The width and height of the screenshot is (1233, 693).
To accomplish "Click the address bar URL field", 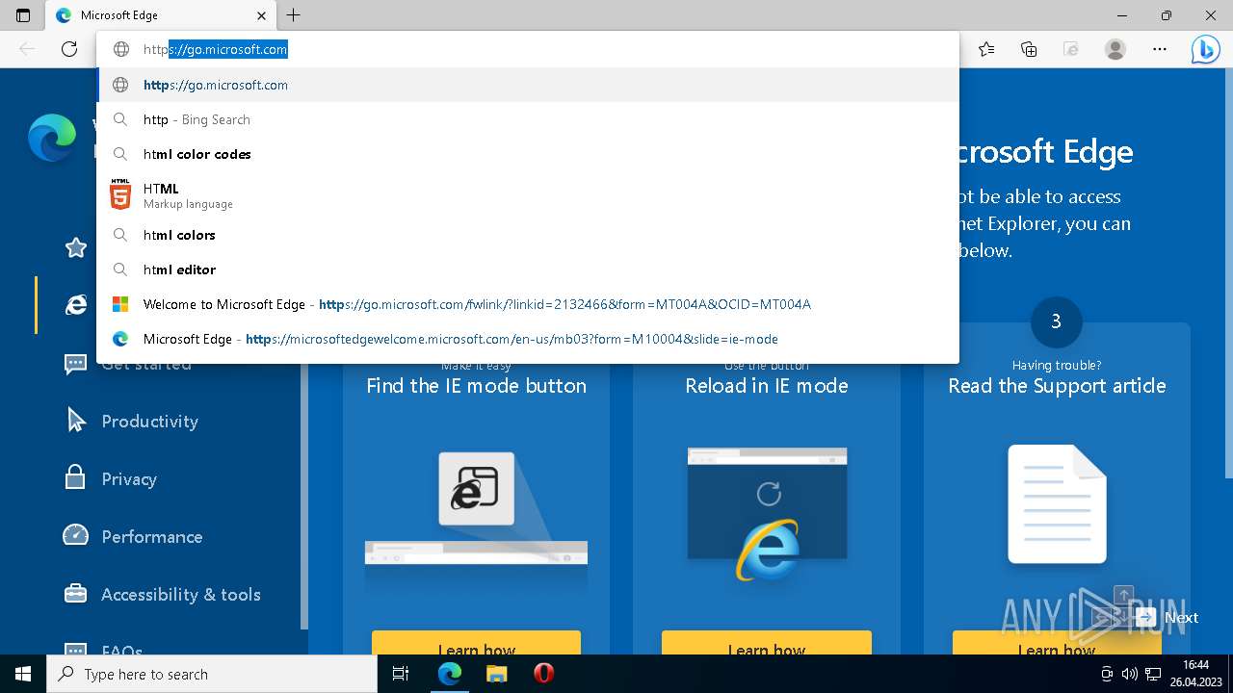I will pyautogui.click(x=528, y=49).
